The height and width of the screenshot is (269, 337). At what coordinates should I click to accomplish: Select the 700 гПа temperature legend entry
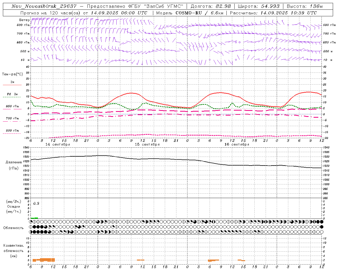point(12,118)
